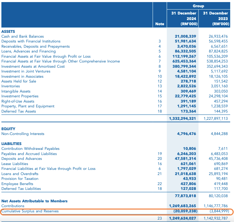Click note number 21 for Loans and Overdrafts

(160, 174)
